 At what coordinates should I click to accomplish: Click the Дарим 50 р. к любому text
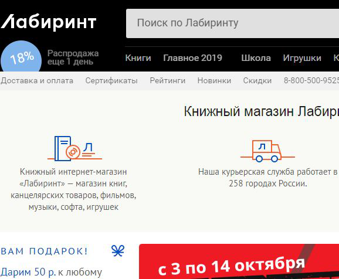(51, 272)
